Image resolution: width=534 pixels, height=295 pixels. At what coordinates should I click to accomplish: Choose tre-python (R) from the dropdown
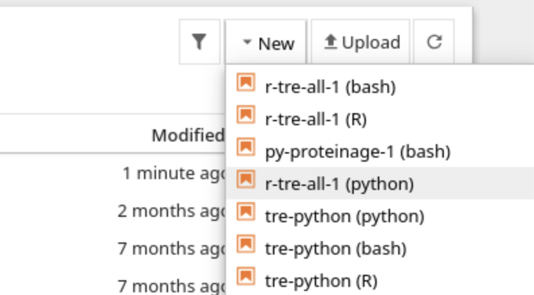coord(321,280)
